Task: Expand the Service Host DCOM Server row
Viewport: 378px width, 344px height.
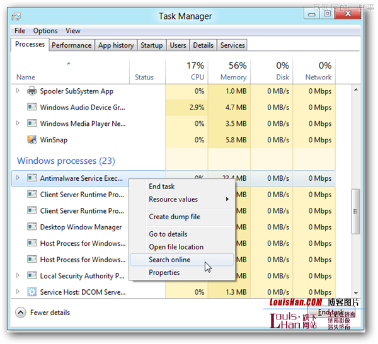Action: coord(18,292)
